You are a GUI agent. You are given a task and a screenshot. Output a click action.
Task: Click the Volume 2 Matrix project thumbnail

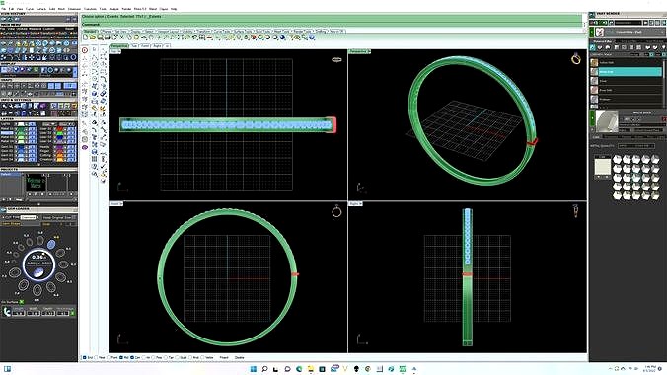pos(37,183)
